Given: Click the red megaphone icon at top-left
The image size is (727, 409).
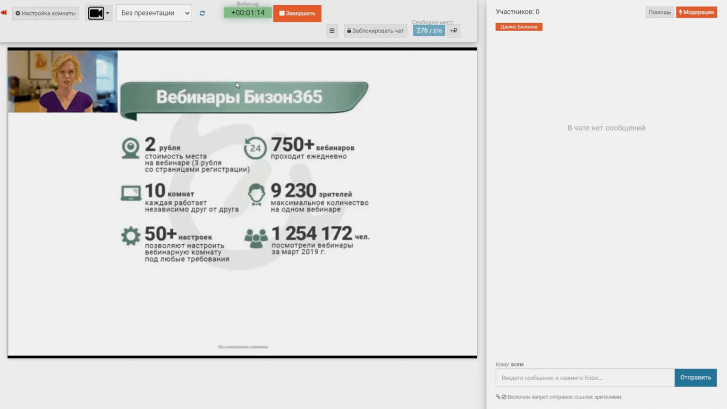Looking at the screenshot, I should pos(4,13).
